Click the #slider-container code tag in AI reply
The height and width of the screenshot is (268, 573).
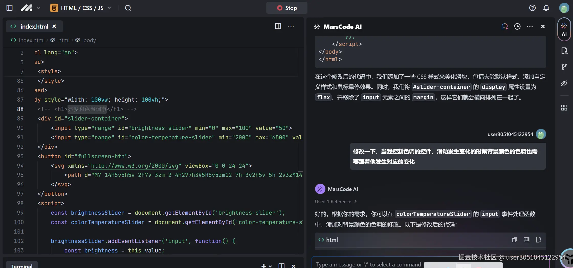click(x=442, y=87)
